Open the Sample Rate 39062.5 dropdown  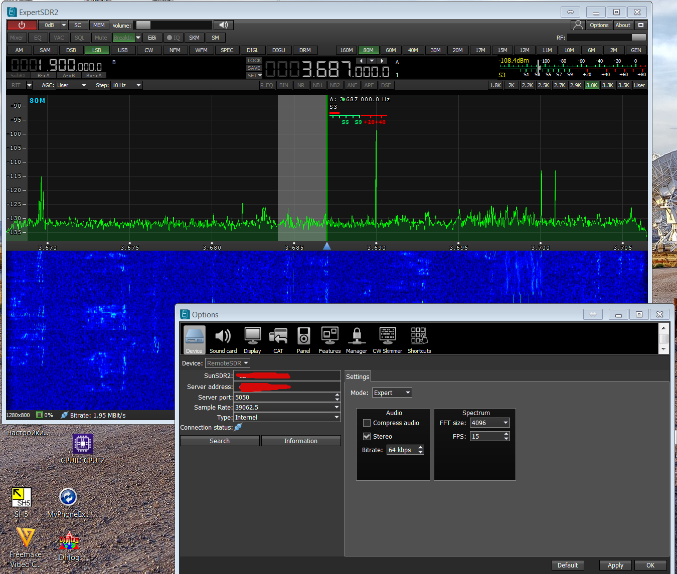coord(287,407)
